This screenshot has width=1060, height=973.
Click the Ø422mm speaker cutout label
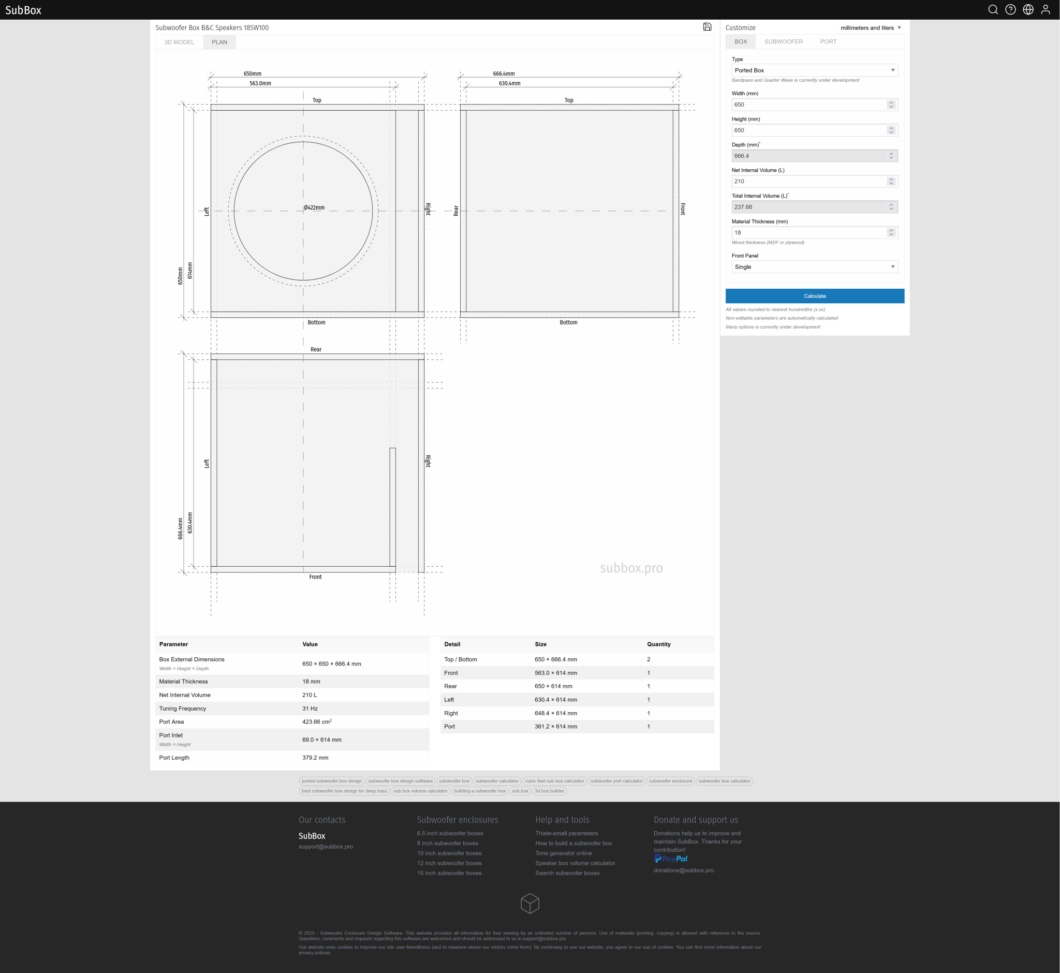(x=314, y=208)
